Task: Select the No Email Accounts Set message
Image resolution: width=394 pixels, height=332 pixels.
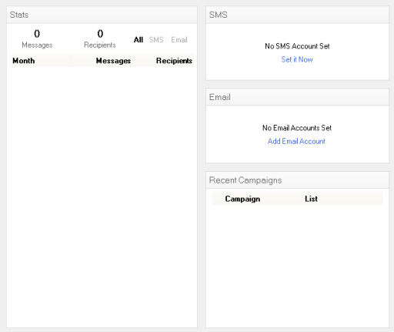Action: point(297,128)
